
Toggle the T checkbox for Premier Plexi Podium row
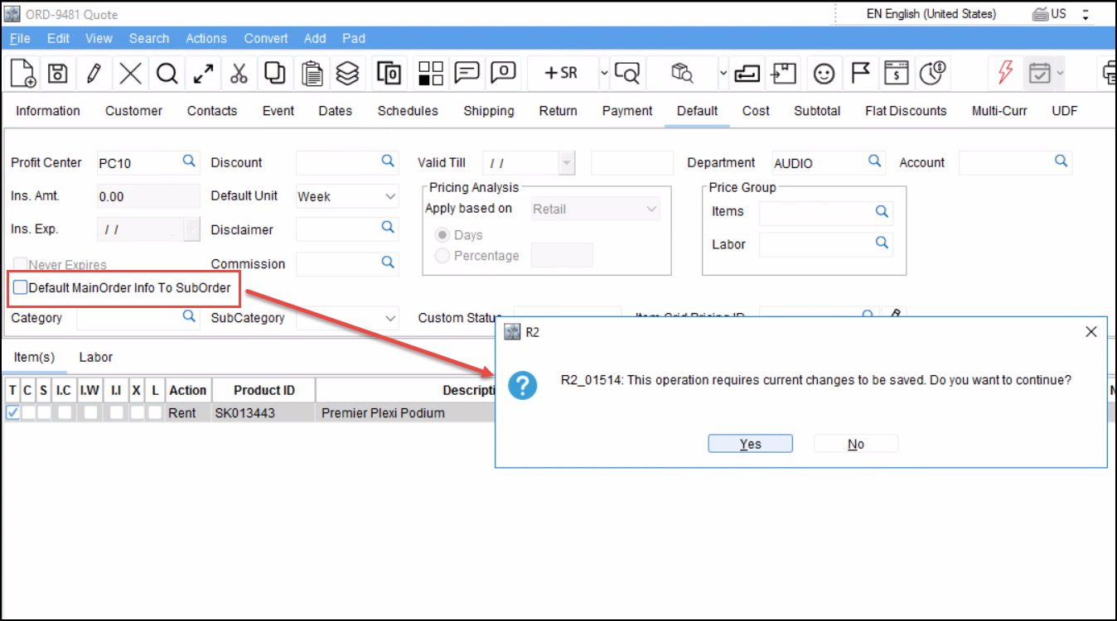(x=13, y=412)
